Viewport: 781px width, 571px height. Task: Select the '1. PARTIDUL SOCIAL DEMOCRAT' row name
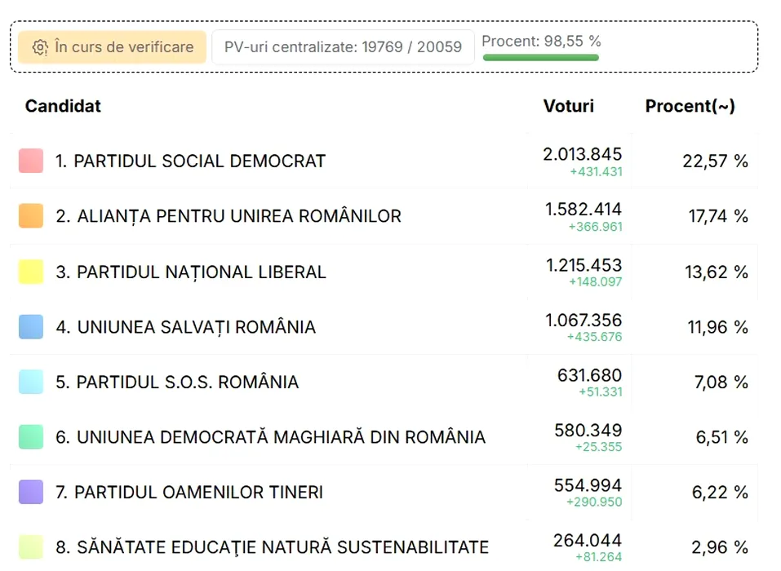[190, 162]
